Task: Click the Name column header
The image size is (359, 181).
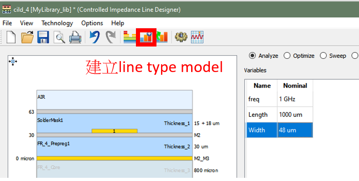Action: click(x=262, y=86)
